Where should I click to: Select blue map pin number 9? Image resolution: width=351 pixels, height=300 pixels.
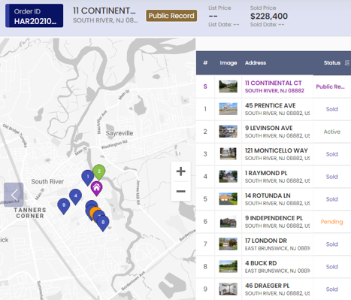(64, 206)
